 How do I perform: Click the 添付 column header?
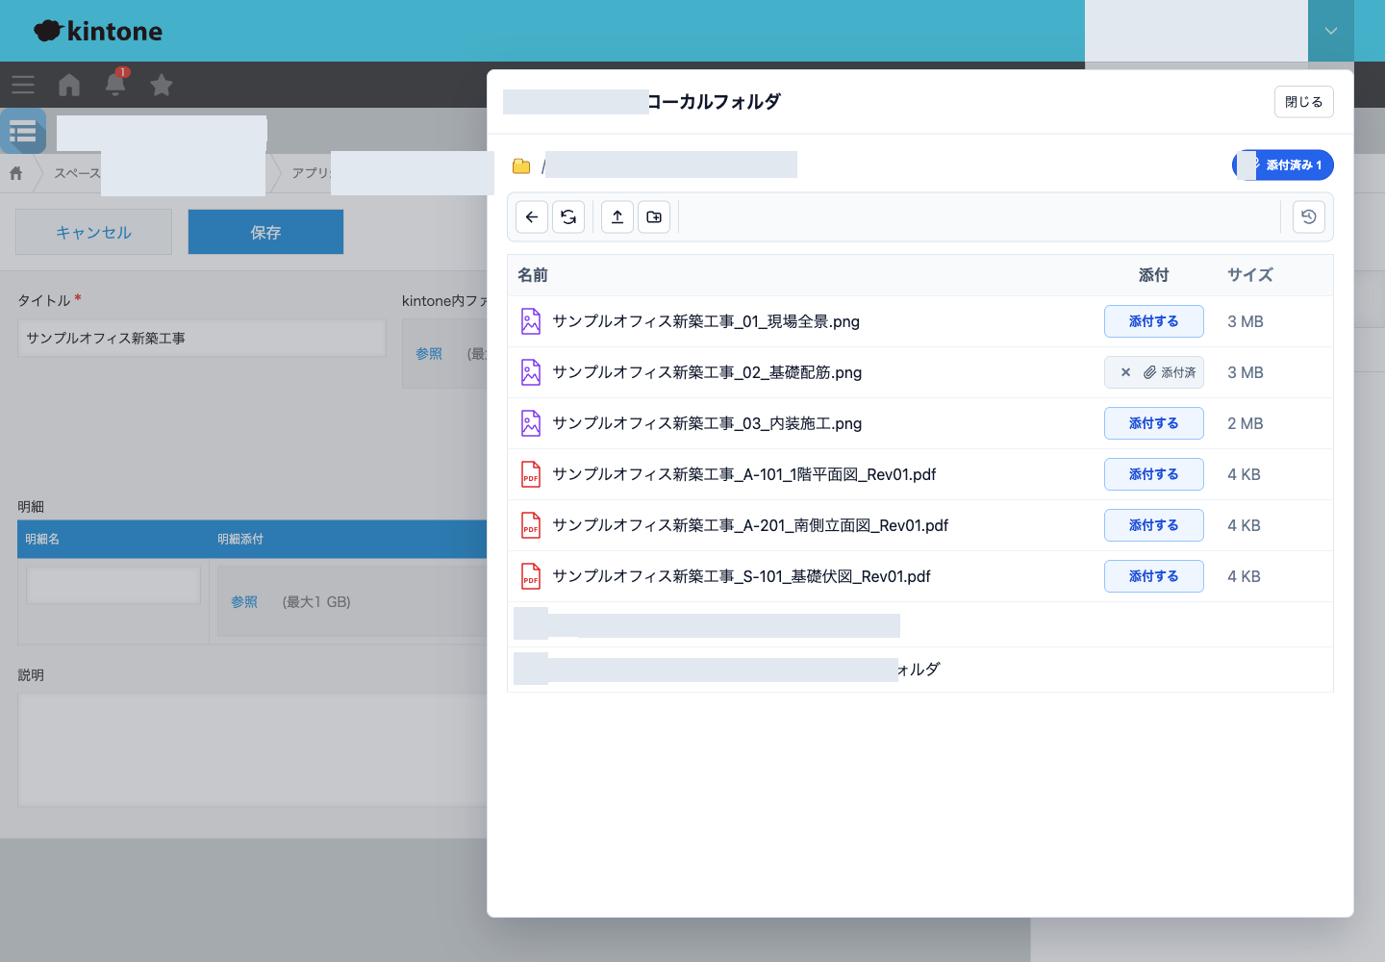(x=1154, y=275)
